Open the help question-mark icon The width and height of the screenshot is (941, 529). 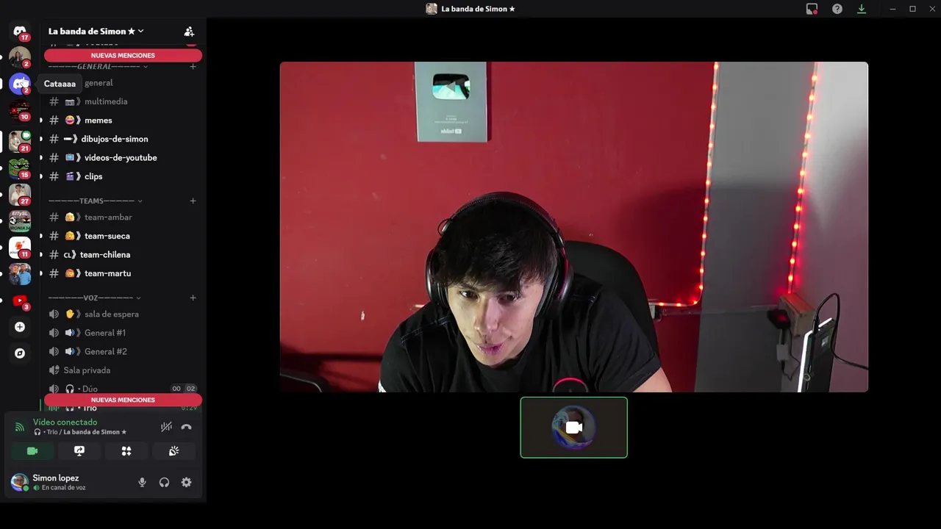point(837,9)
